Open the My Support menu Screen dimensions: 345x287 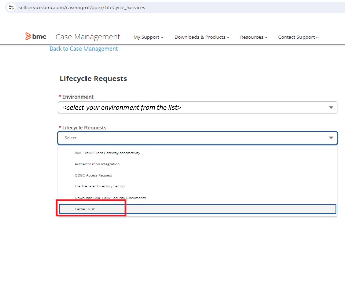click(x=148, y=37)
